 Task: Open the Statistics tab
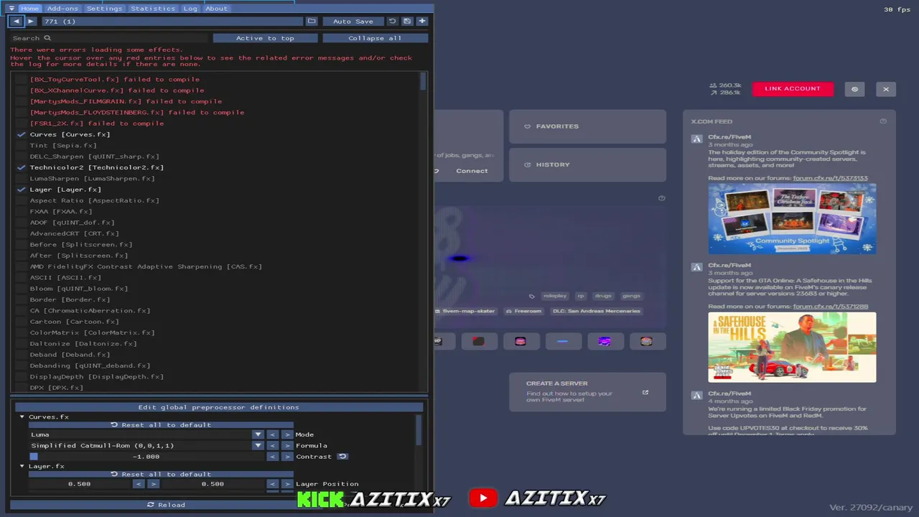pos(153,9)
